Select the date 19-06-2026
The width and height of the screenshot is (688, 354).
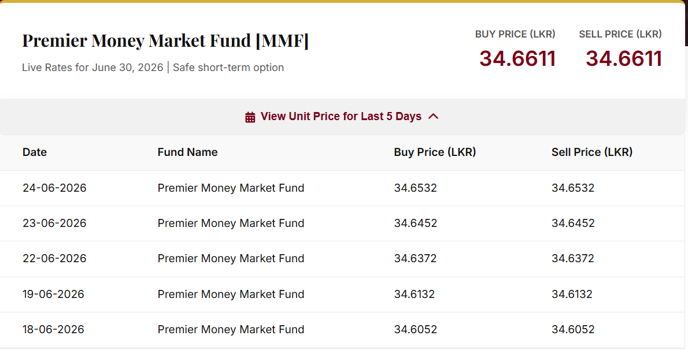[53, 294]
